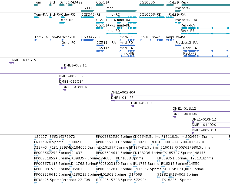Click transcript mnd-RC
Viewport: 230px width, 184px height.
pyautogui.click(x=122, y=17)
